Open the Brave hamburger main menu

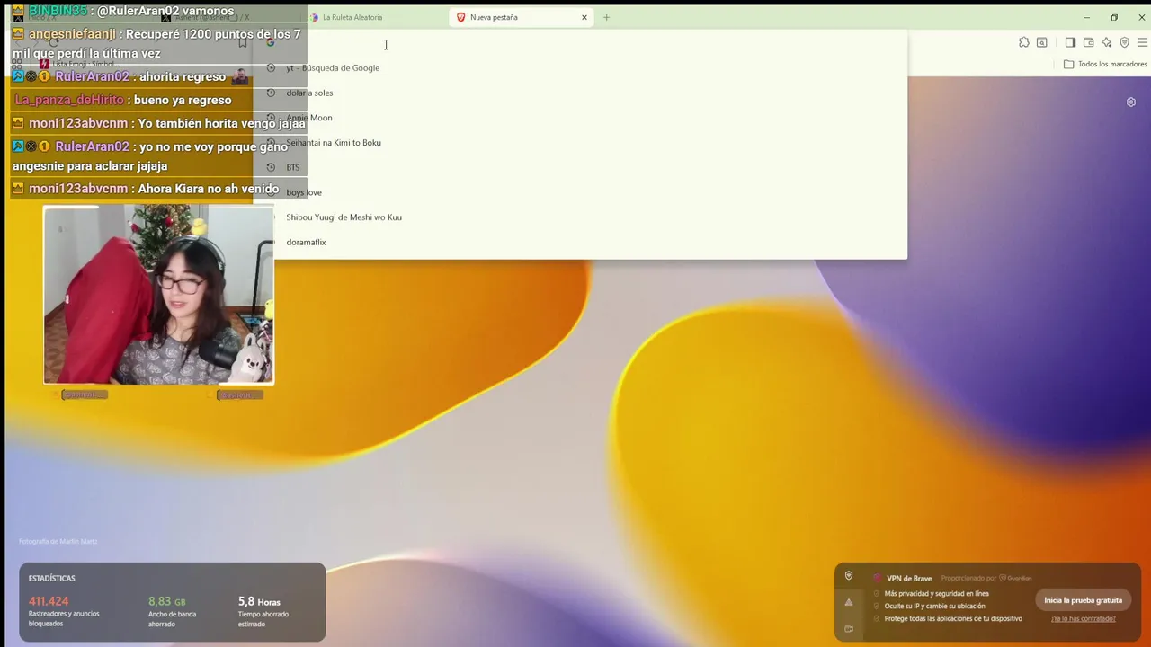1142,42
